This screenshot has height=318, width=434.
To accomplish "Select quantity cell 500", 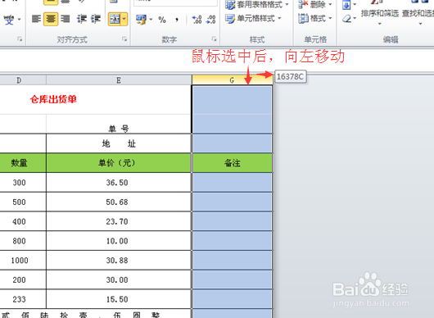I will (x=23, y=202).
